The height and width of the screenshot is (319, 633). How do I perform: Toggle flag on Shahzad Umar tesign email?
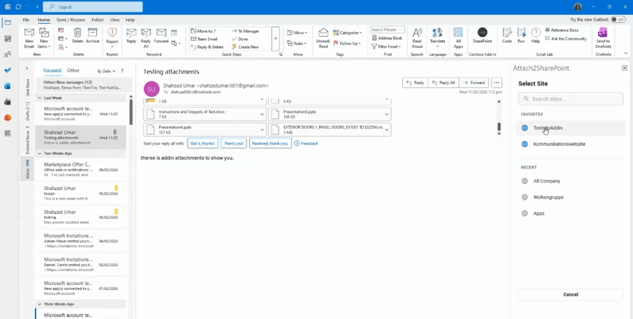pos(116,188)
